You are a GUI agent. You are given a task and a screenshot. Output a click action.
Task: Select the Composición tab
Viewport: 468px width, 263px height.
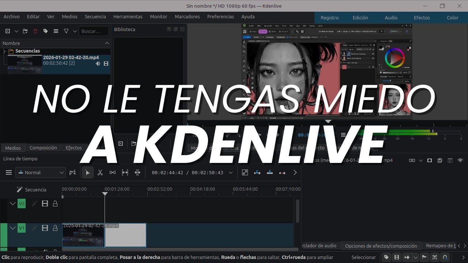click(x=43, y=148)
